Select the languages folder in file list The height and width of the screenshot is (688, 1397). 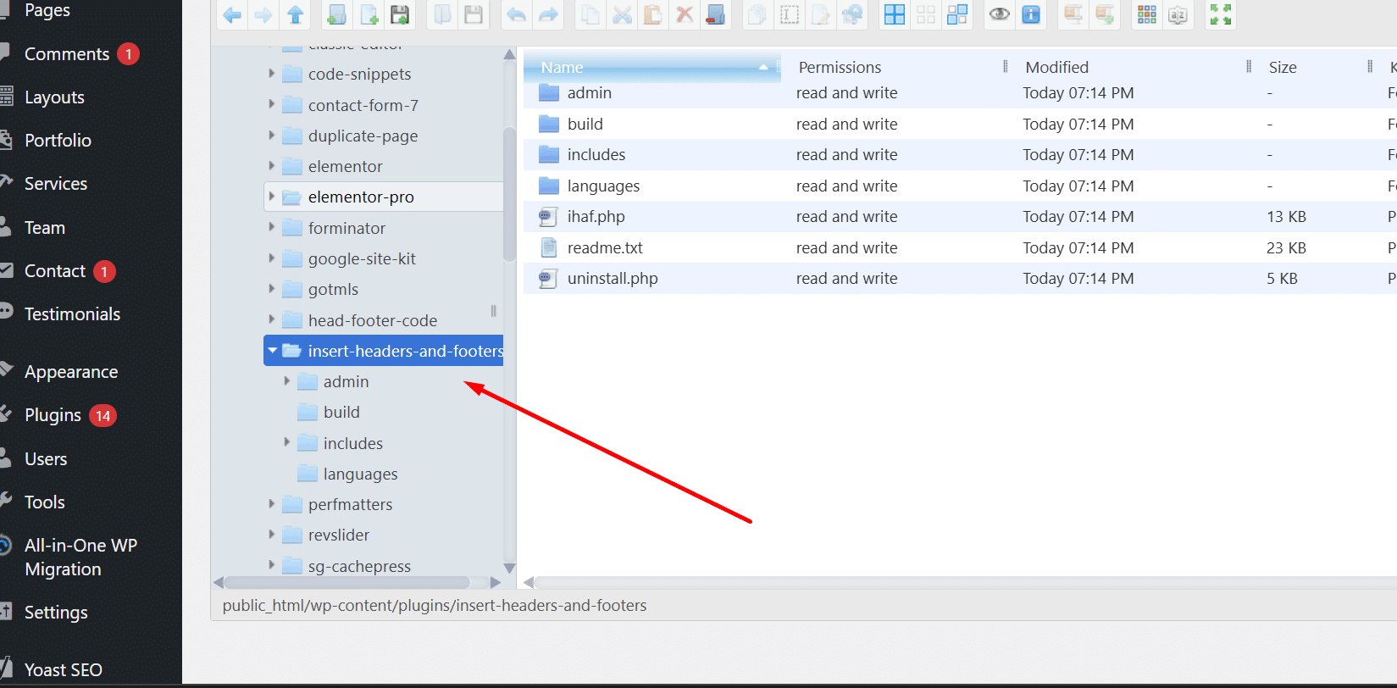click(960, 186)
